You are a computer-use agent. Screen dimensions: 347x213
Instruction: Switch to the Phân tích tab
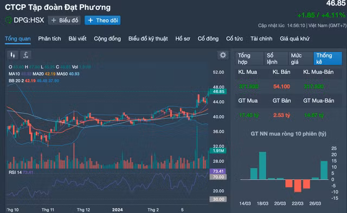pos(49,38)
